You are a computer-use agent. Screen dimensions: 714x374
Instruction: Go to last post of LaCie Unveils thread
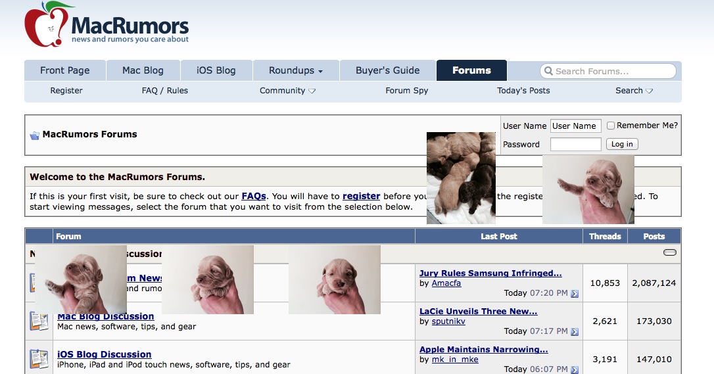[x=575, y=332]
